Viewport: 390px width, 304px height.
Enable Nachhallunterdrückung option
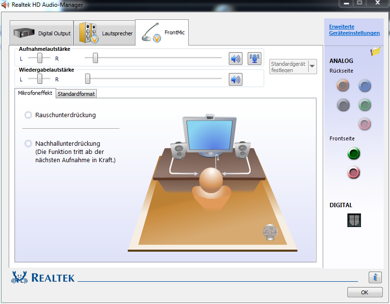28,144
